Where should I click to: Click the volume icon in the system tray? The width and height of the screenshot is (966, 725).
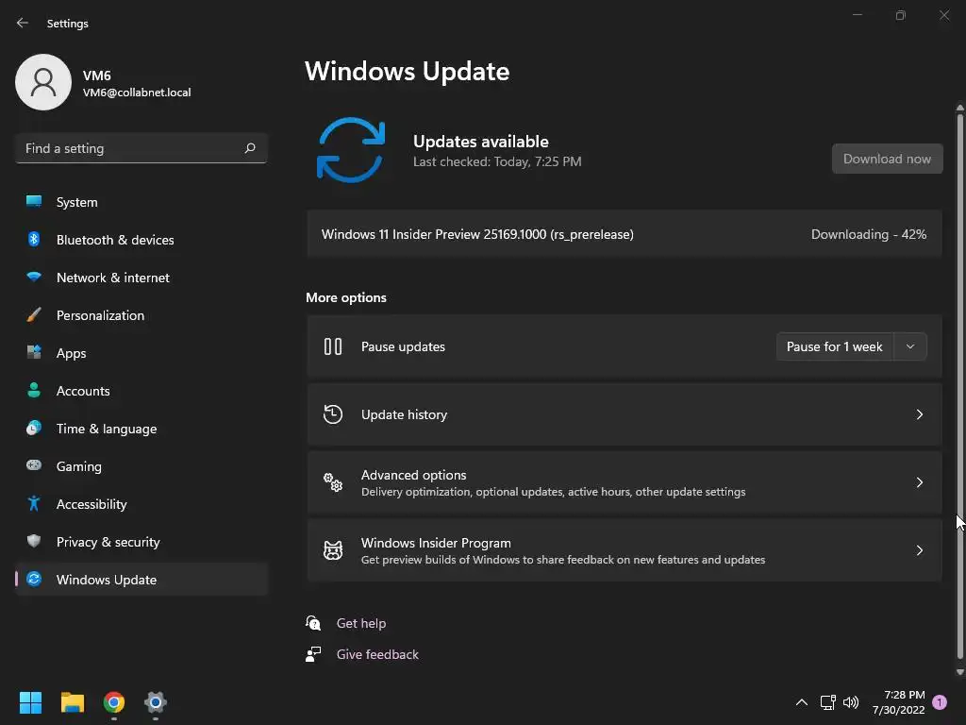[851, 702]
